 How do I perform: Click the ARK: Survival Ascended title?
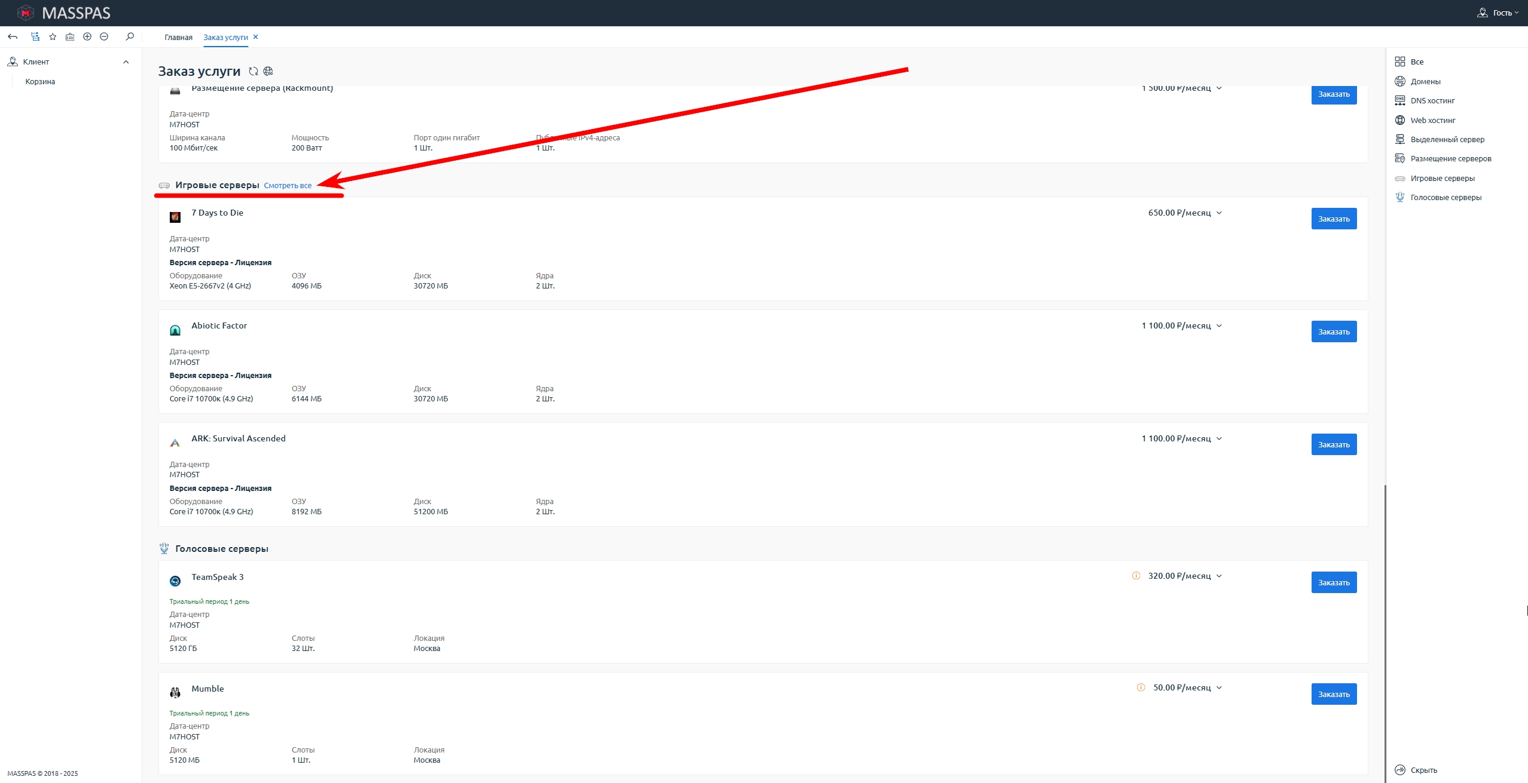coord(239,438)
